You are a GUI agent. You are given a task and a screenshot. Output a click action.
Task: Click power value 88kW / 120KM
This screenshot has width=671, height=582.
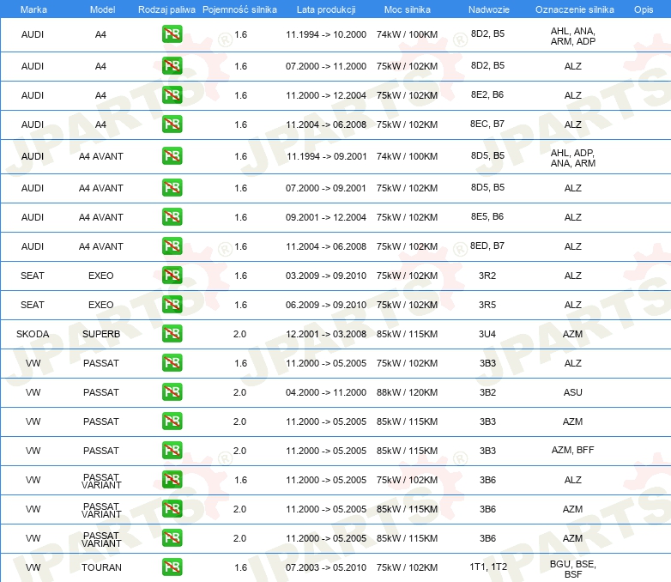[407, 392]
